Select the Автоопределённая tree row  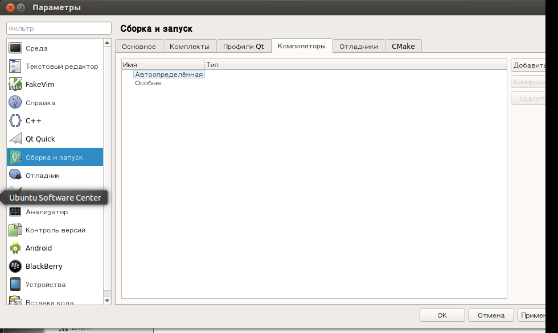coord(169,74)
